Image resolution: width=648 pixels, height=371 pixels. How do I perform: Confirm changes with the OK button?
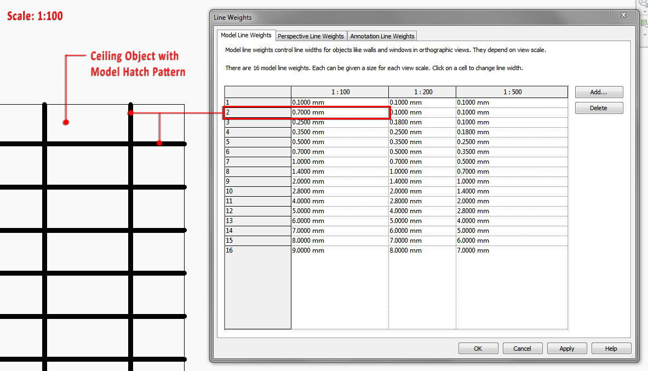point(478,348)
